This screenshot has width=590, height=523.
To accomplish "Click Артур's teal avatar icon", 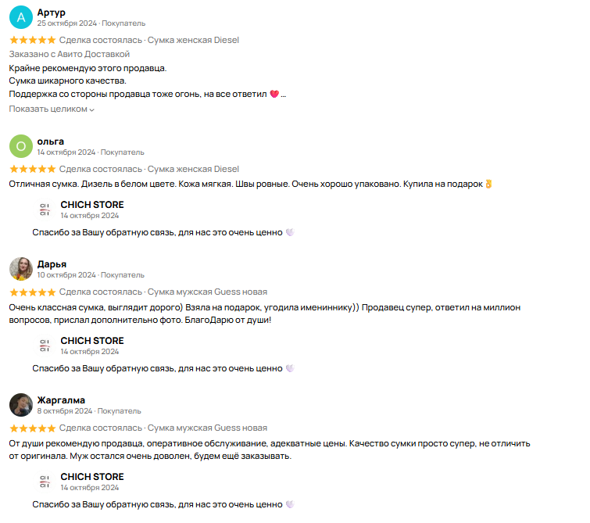I will [21, 18].
